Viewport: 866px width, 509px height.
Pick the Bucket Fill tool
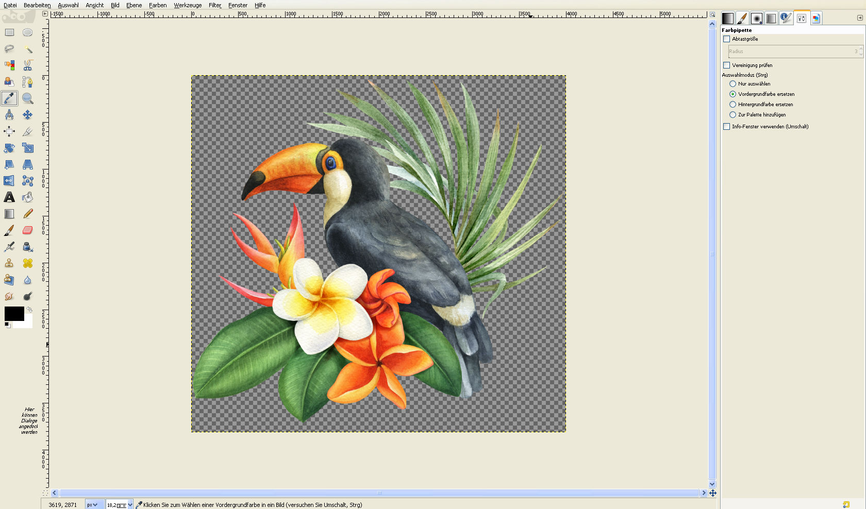pyautogui.click(x=28, y=197)
